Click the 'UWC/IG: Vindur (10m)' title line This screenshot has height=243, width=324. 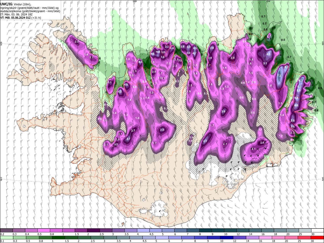[15, 4]
